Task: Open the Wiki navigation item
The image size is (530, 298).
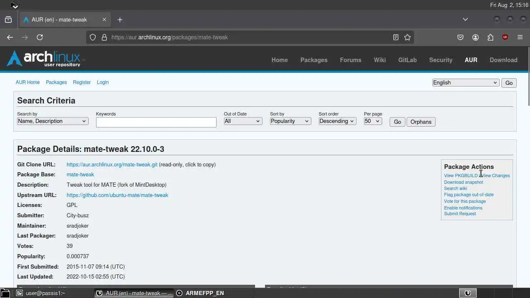Action: [x=380, y=60]
